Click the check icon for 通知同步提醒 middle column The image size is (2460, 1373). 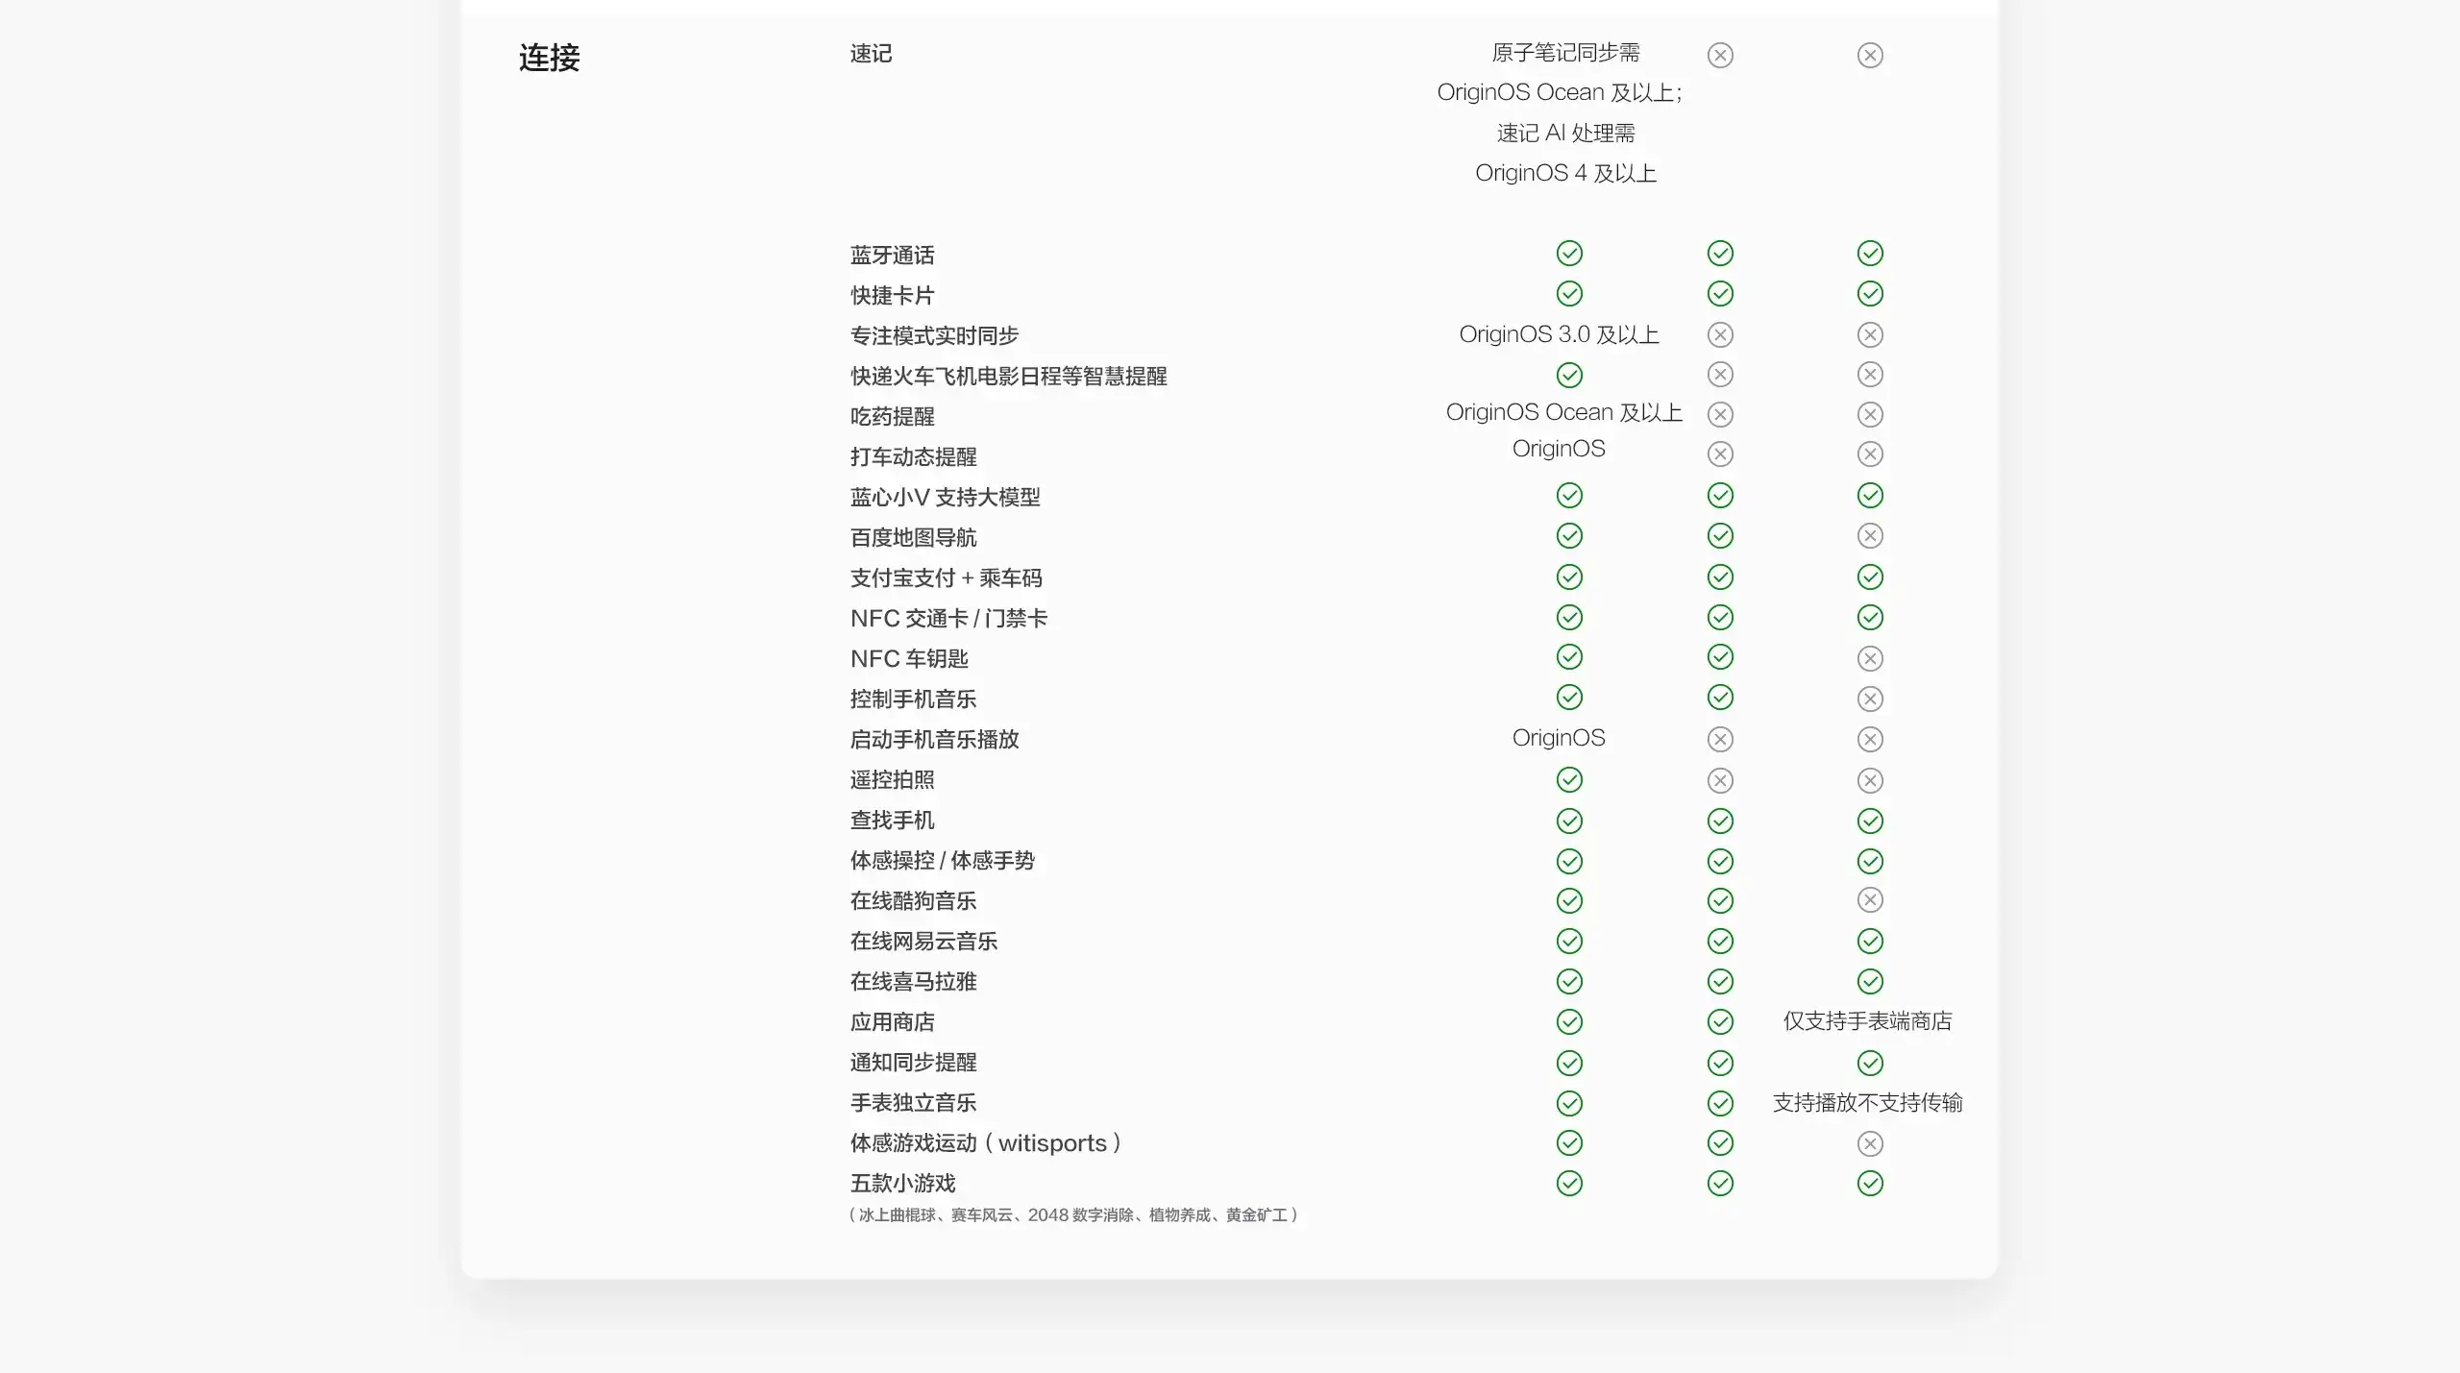1719,1063
